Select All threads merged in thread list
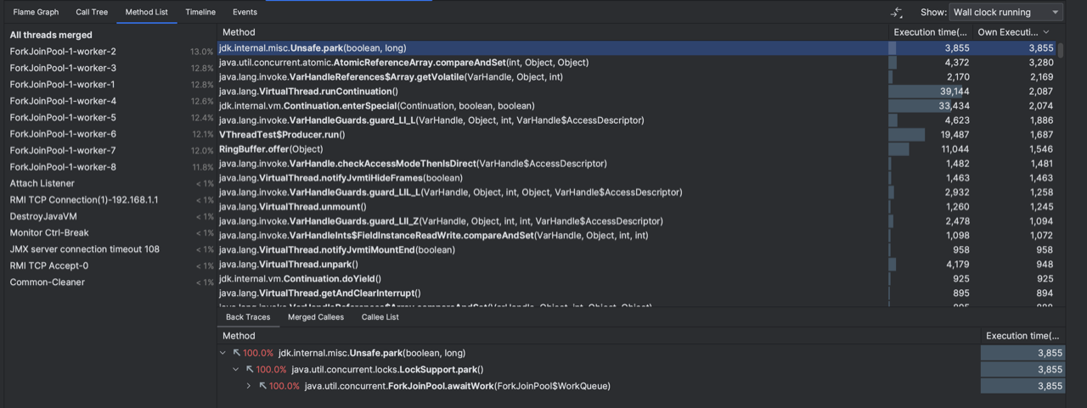 pos(51,36)
